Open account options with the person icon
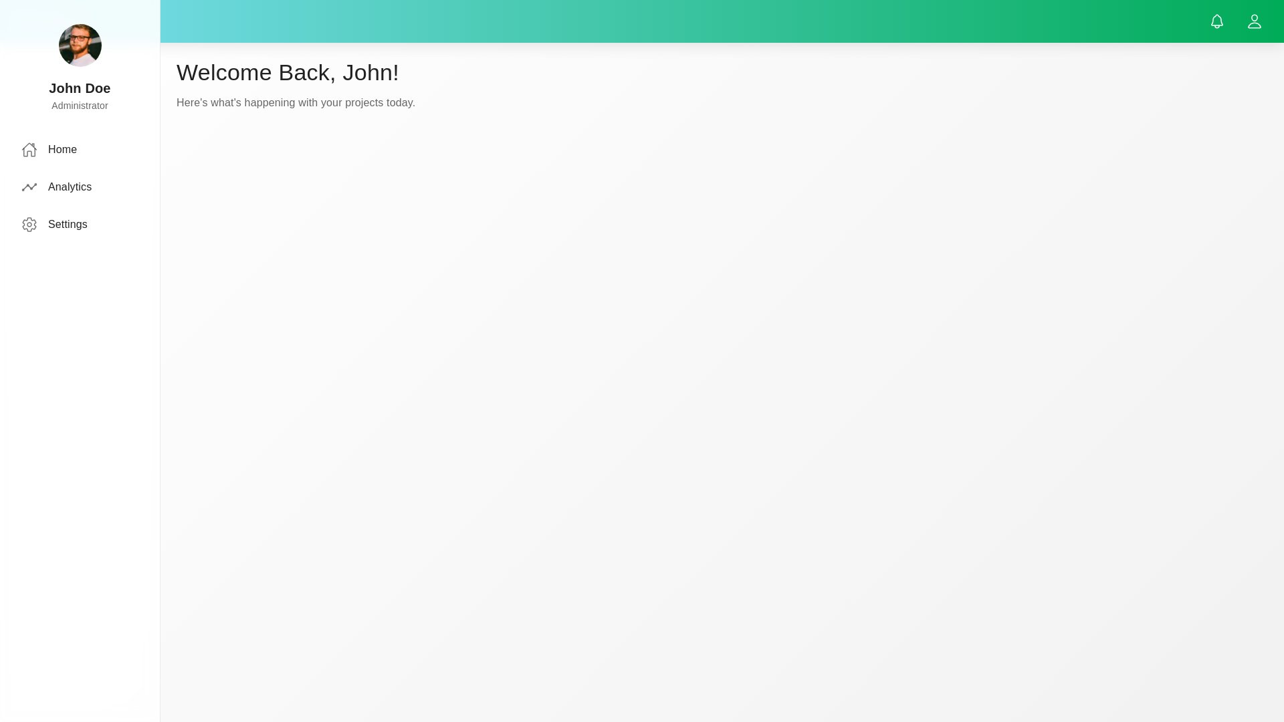The height and width of the screenshot is (722, 1284). 1255,21
